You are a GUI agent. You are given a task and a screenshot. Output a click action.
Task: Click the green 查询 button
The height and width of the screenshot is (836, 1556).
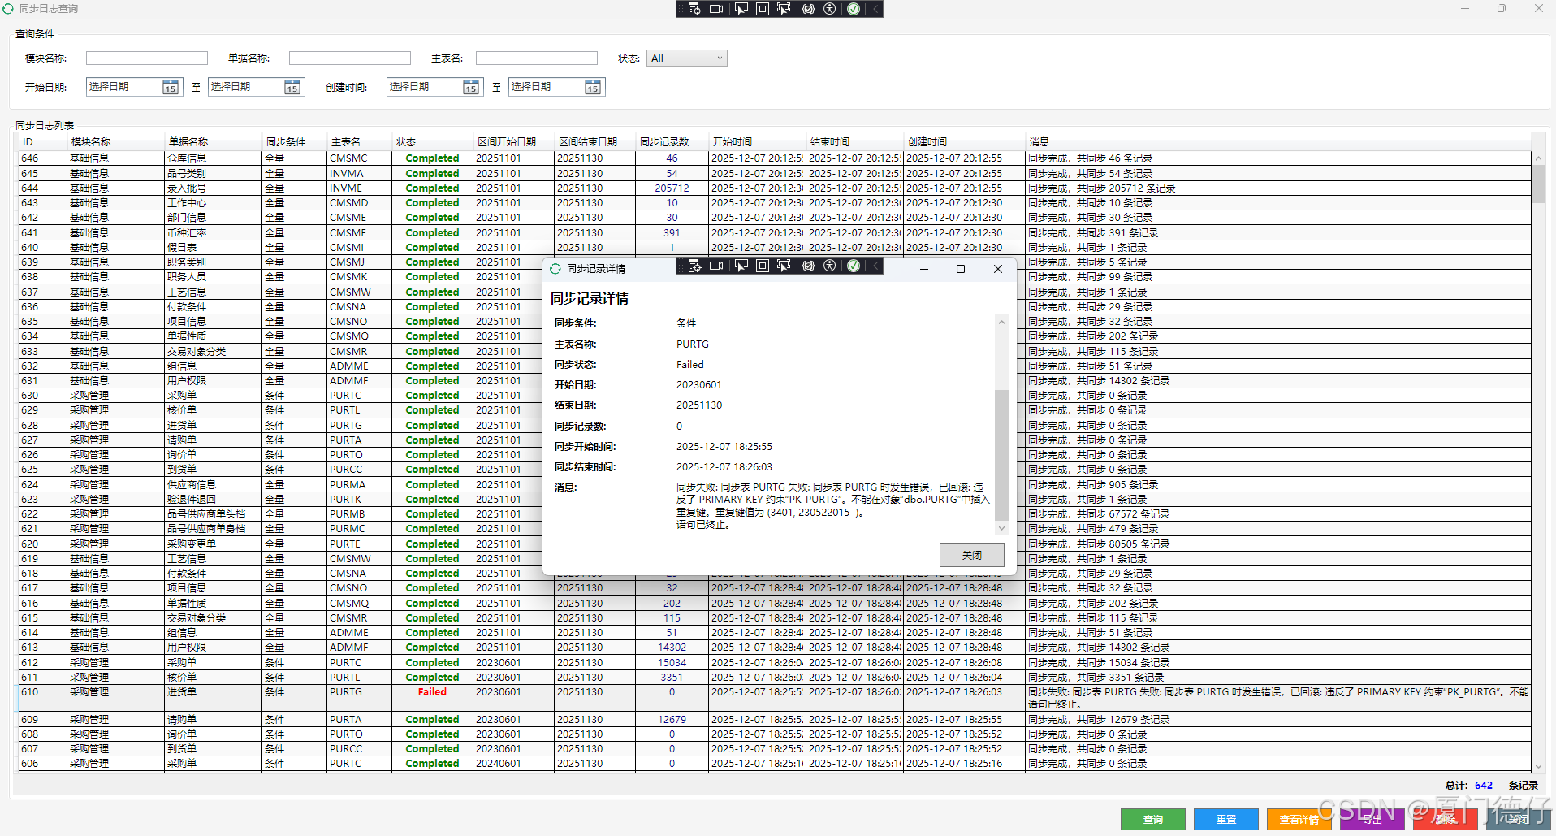[1153, 819]
